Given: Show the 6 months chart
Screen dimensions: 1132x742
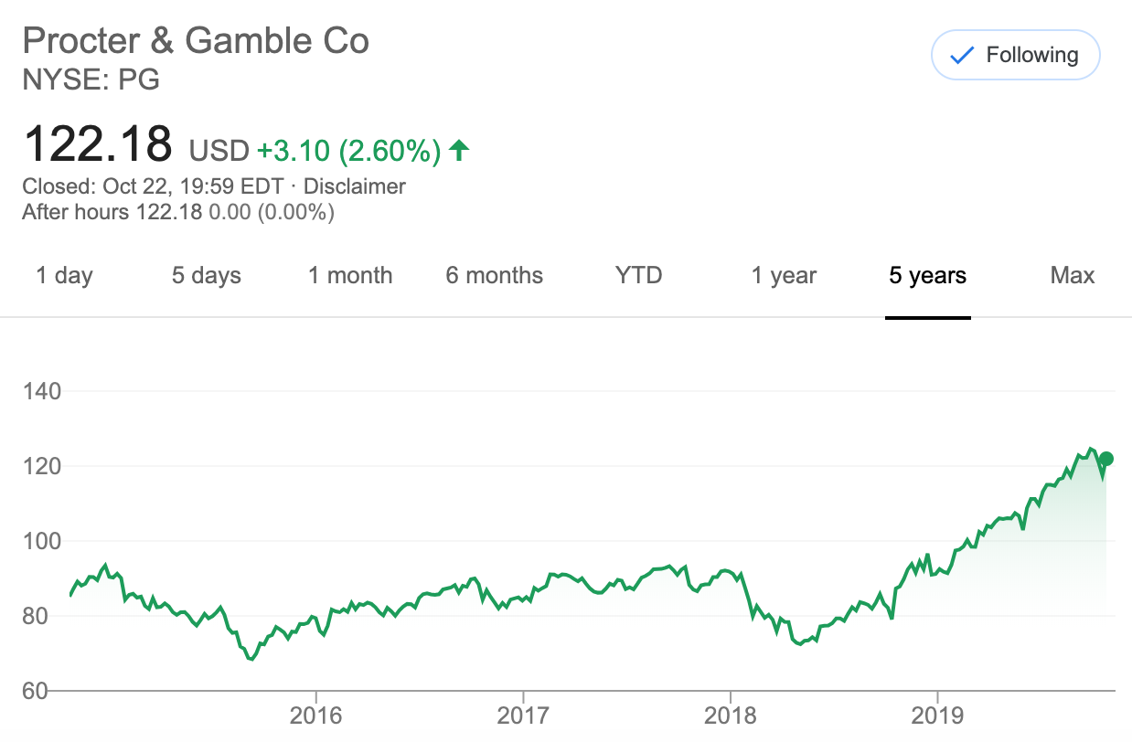Looking at the screenshot, I should coord(495,276).
